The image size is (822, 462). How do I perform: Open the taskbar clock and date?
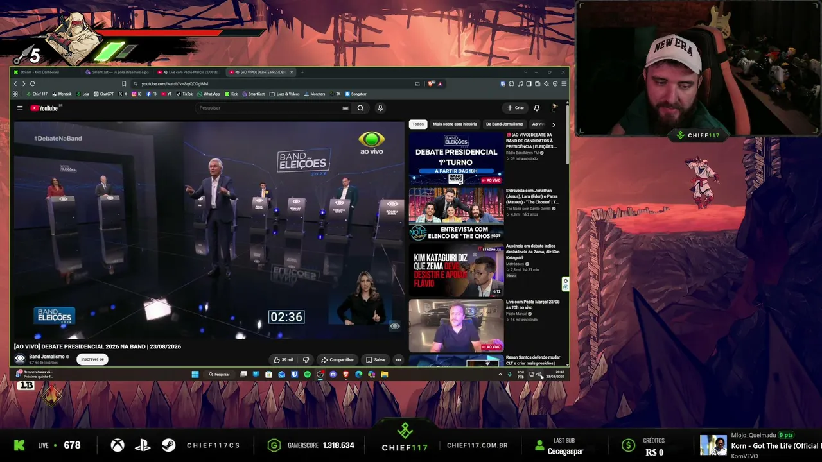pos(555,374)
